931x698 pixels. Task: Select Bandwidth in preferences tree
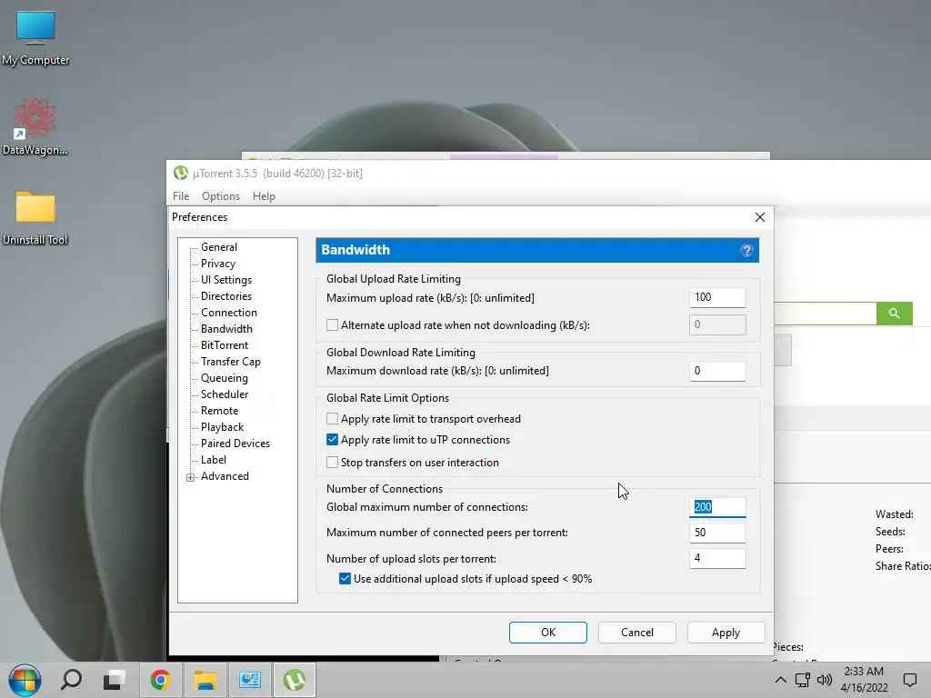coord(226,329)
